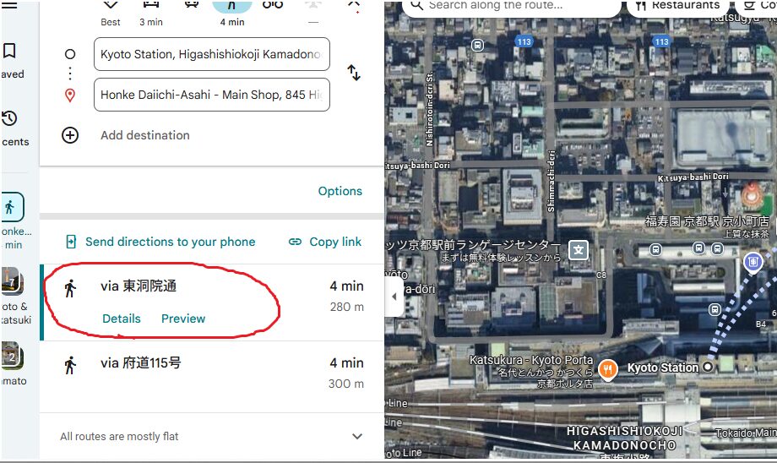Click the search magnifier icon on map

pos(416,5)
